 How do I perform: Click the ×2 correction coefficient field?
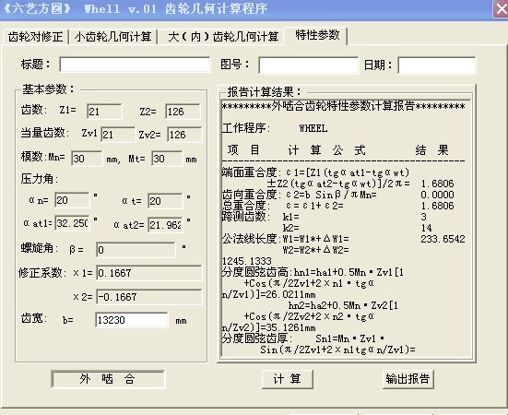pyautogui.click(x=149, y=297)
